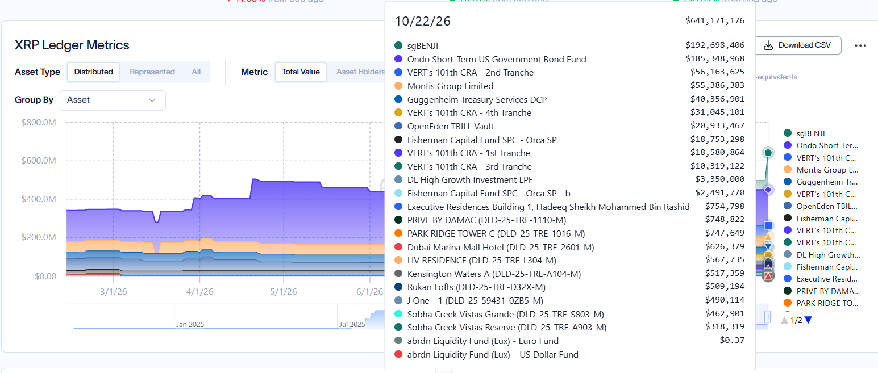The width and height of the screenshot is (878, 373).
Task: Select Total Value metric tab
Action: [301, 72]
